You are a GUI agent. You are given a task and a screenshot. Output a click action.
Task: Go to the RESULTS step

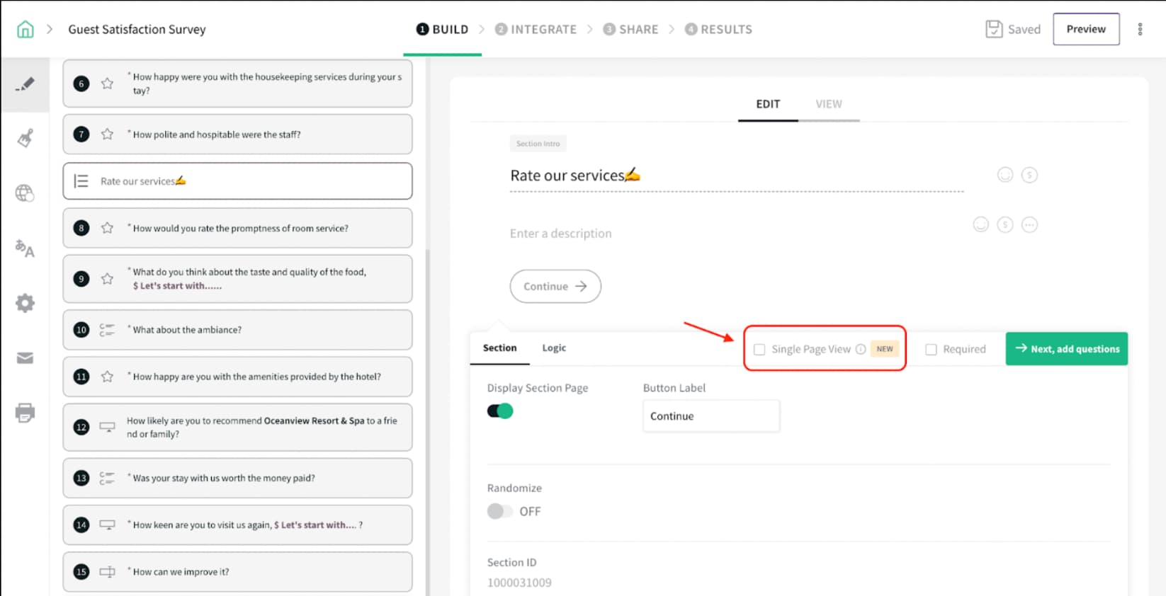point(718,29)
